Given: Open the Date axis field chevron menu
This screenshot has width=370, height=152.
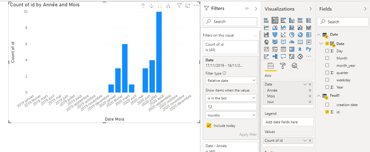Looking at the screenshot, I should tap(305, 84).
